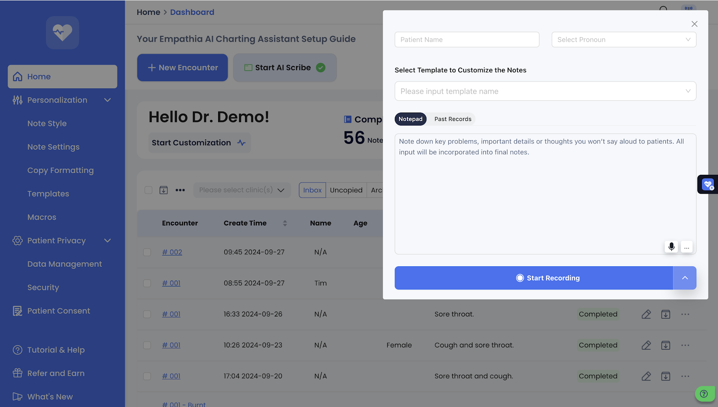Download the Sore throat. encounter note
Image resolution: width=718 pixels, height=407 pixels.
coord(666,314)
